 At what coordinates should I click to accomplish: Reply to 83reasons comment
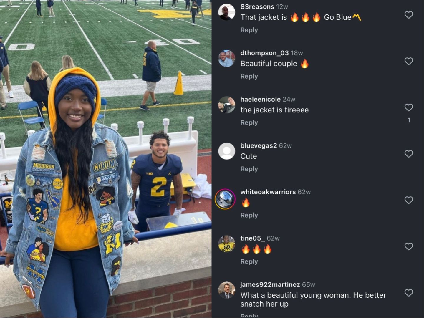249,30
